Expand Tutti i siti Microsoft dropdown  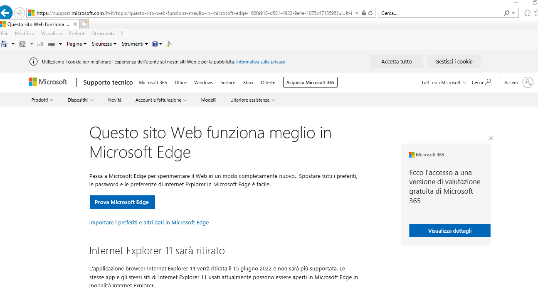tap(444, 83)
